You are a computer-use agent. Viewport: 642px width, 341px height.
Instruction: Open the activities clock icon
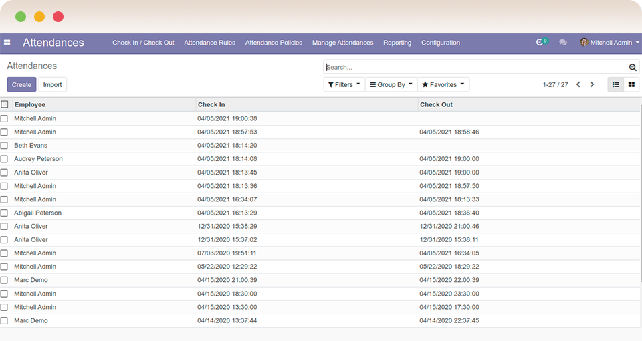(539, 42)
